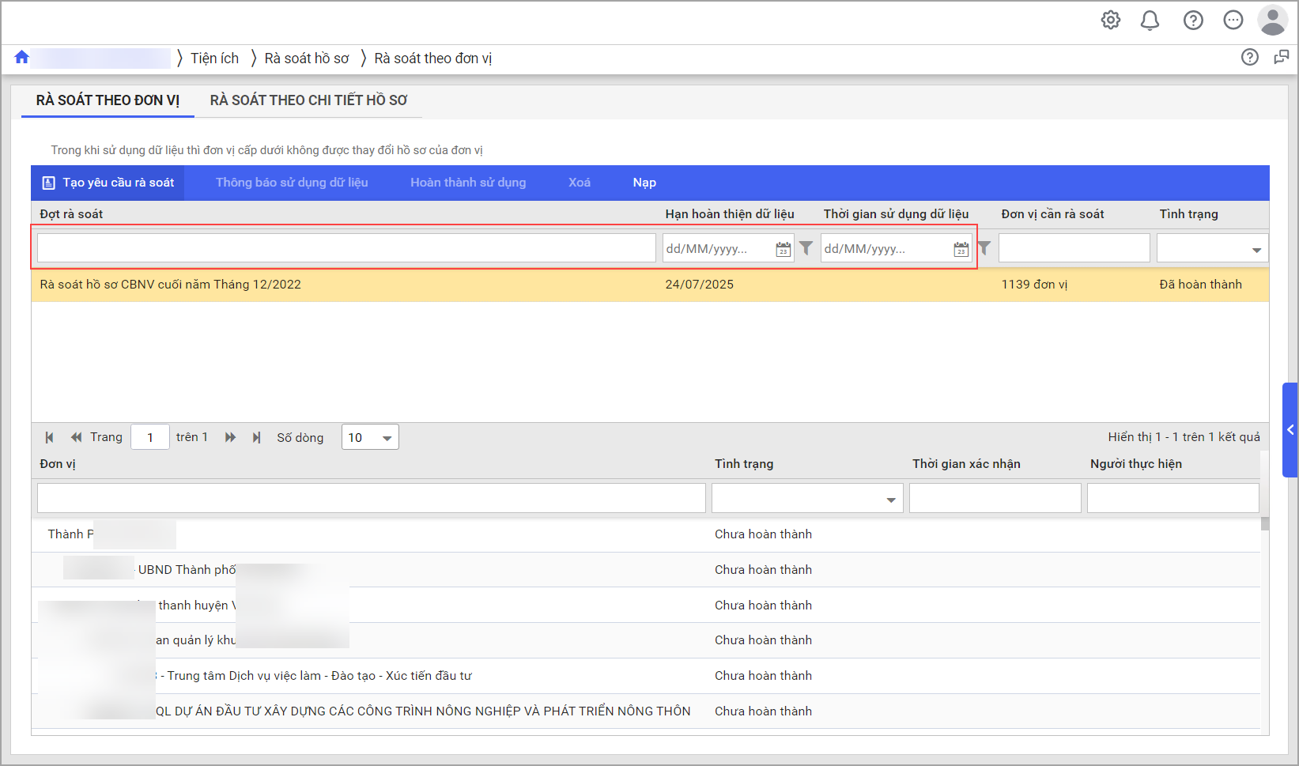1299x766 pixels.
Task: Click filter icon beside Hạn hoàn thiện dữ liệu
Action: coord(806,248)
